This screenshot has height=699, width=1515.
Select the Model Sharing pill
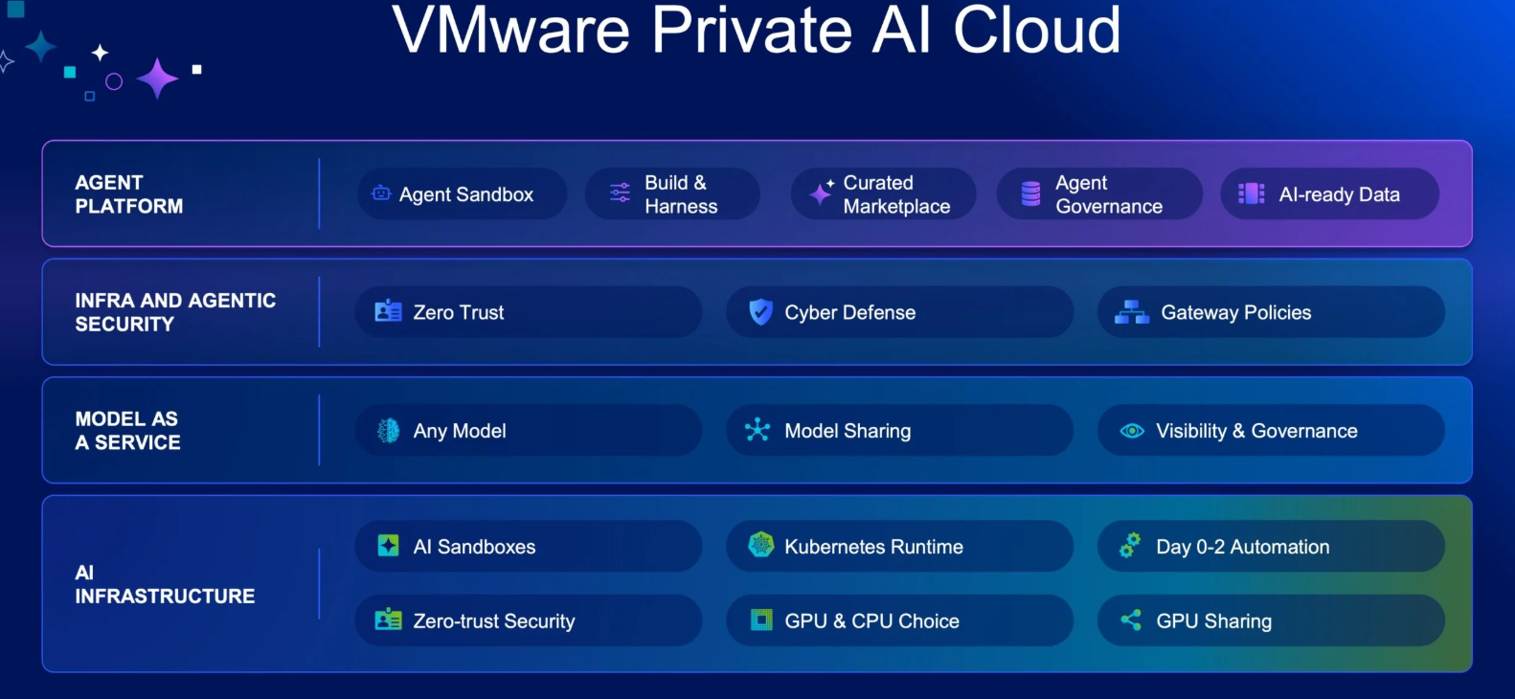coord(899,431)
